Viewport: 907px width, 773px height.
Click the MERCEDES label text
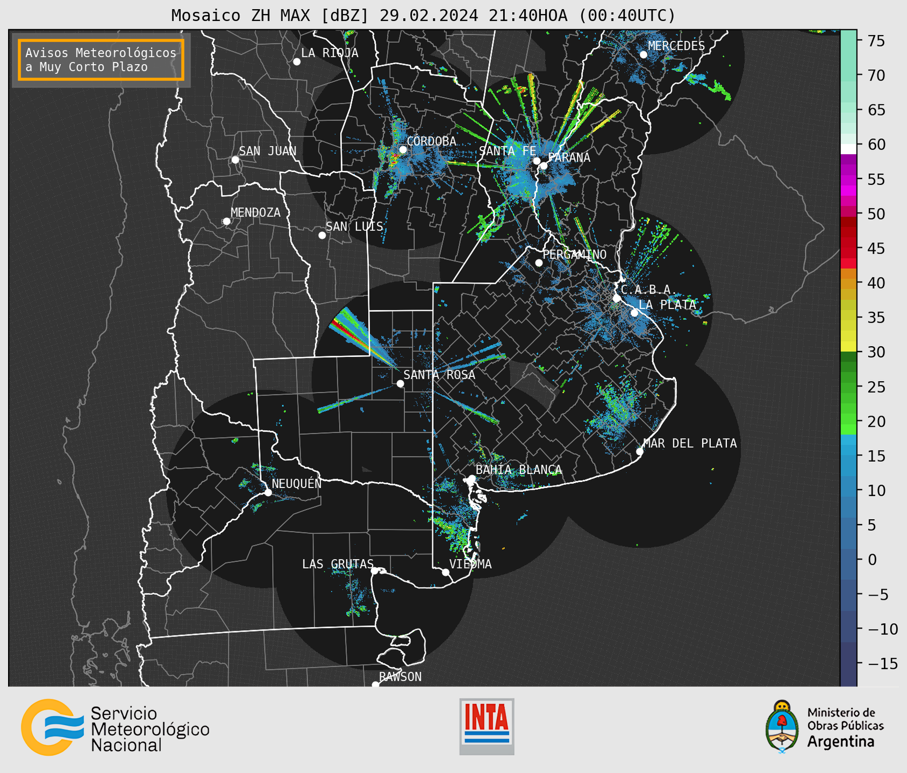(676, 46)
